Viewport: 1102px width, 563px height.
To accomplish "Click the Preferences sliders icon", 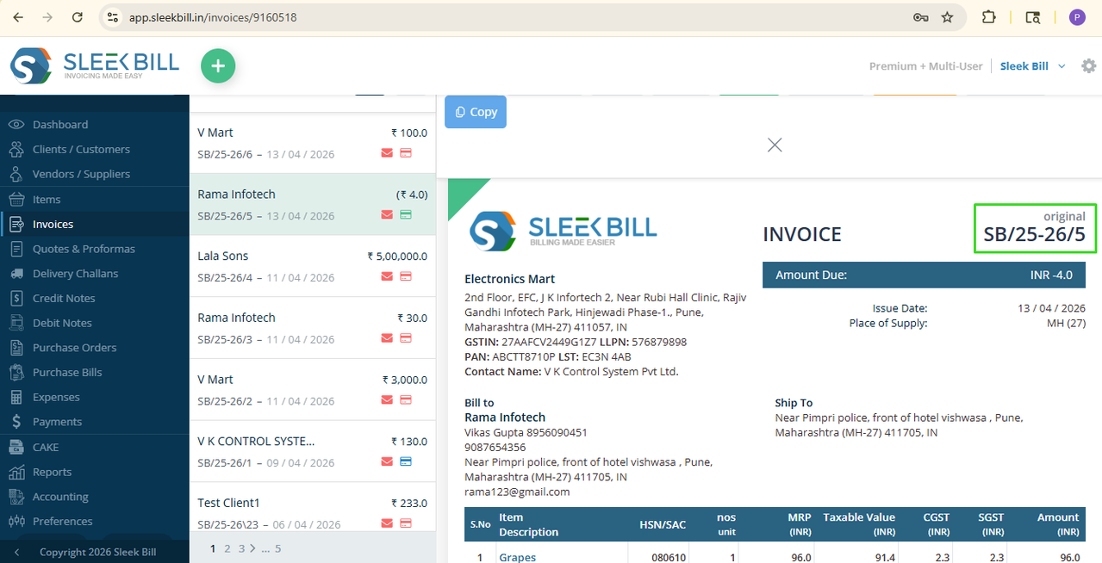I will pyautogui.click(x=16, y=521).
